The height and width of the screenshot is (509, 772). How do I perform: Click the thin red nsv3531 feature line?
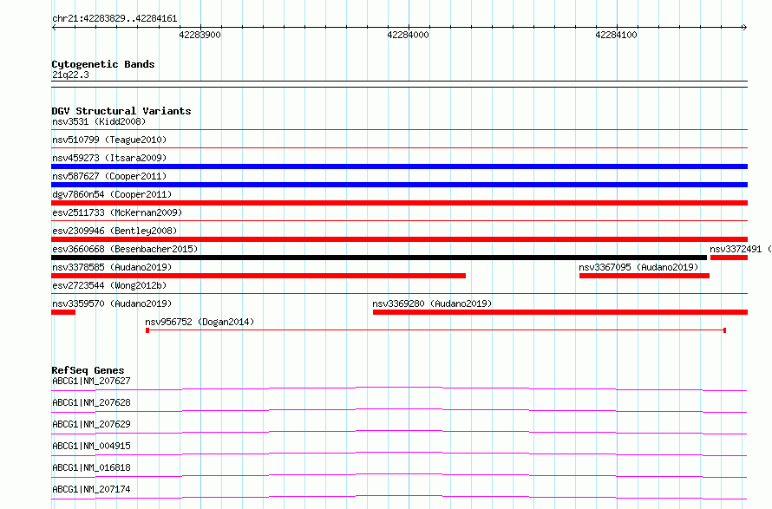pyautogui.click(x=399, y=129)
